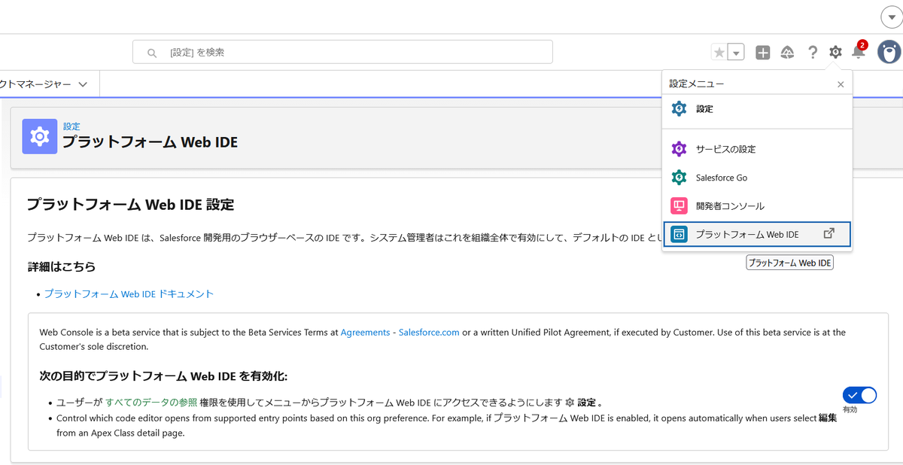The image size is (903, 465).
Task: Click the 設定 gear icon in menu
Action: (679, 109)
